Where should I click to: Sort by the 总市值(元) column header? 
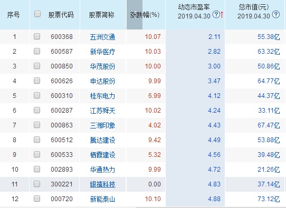253,7
